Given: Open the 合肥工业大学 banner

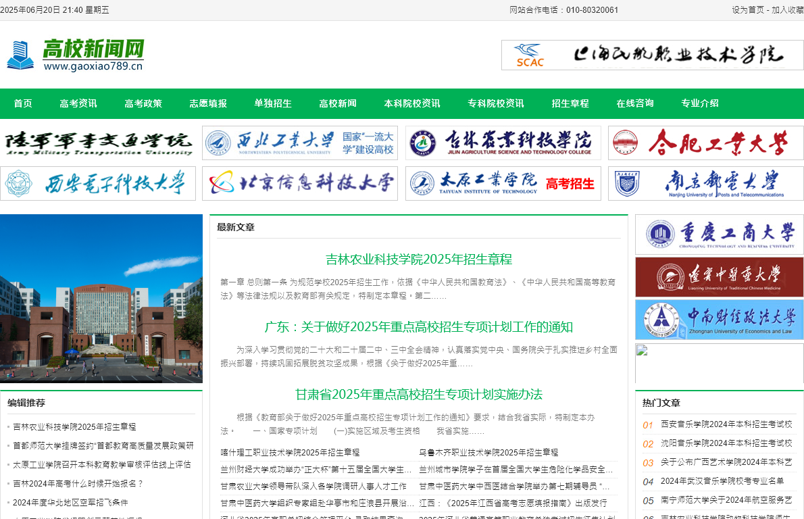Looking at the screenshot, I should (x=706, y=143).
